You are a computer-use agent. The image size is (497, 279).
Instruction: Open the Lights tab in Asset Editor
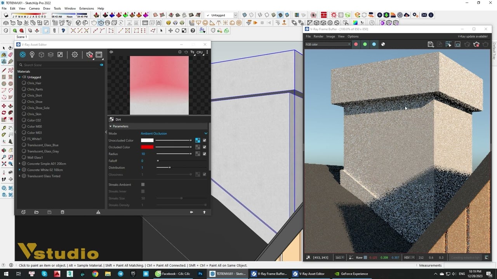coord(32,55)
